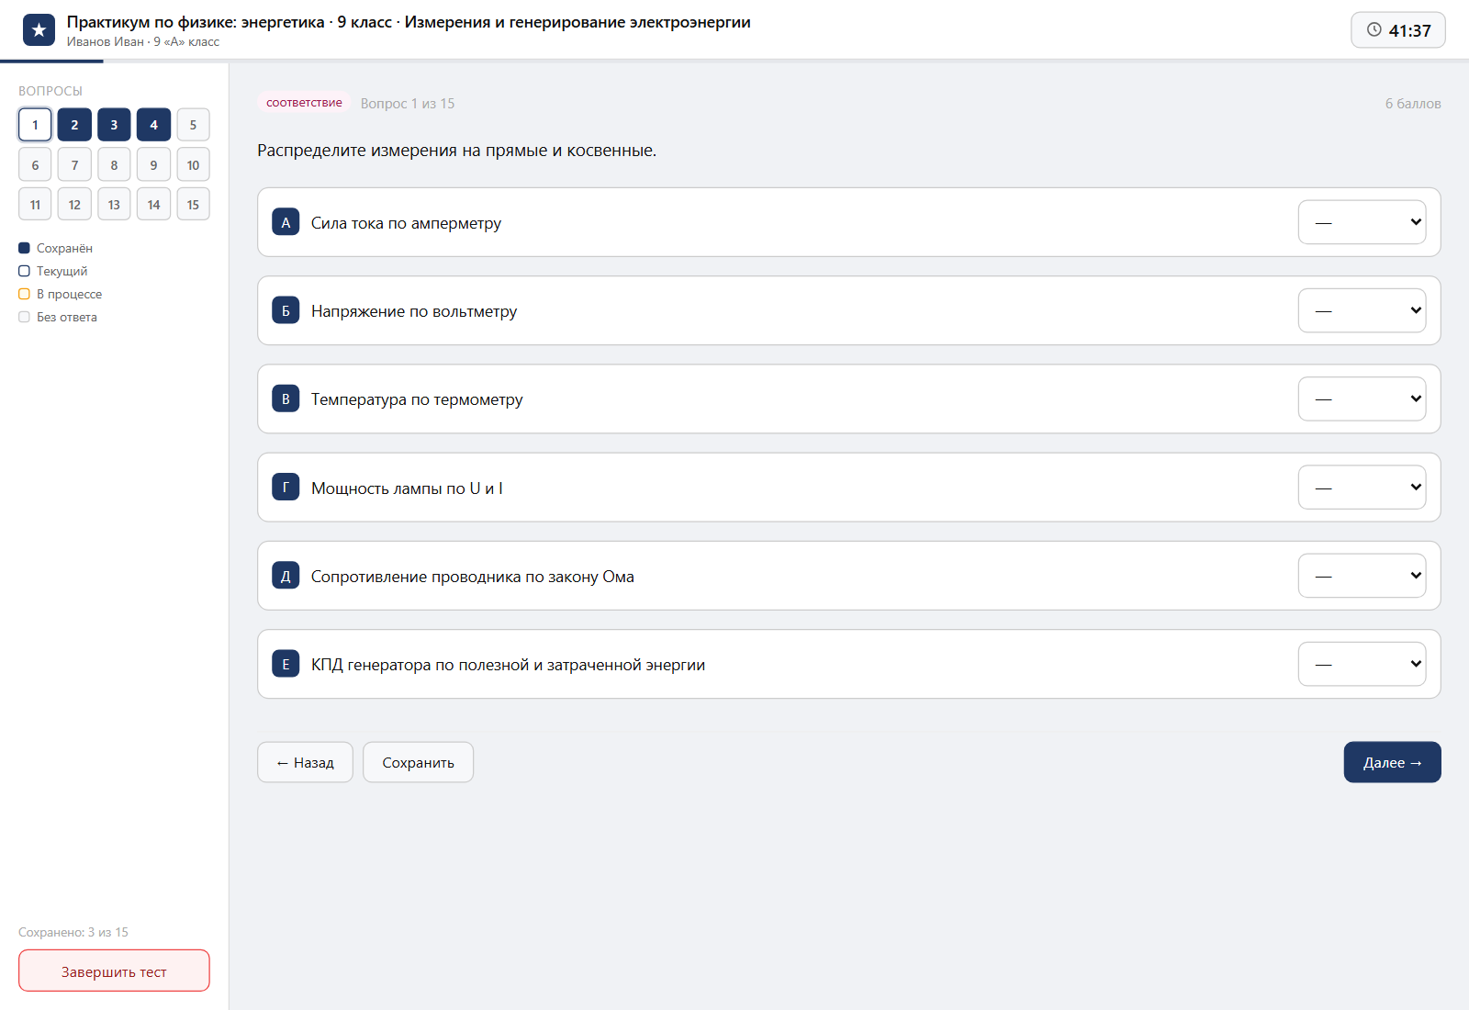Viewport: 1469px width, 1010px height.
Task: Click the соответствие question type tag
Action: pos(304,103)
